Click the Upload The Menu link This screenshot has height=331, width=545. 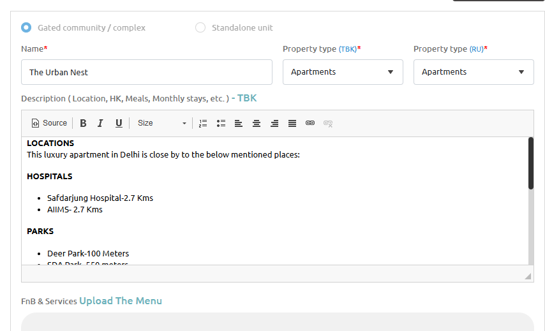121,301
